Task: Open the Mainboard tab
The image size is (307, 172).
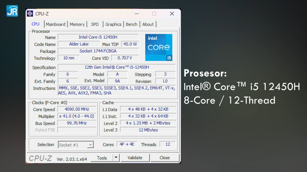Action: click(56, 24)
